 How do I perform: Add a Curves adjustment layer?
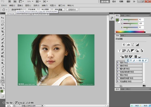(x=133, y=45)
